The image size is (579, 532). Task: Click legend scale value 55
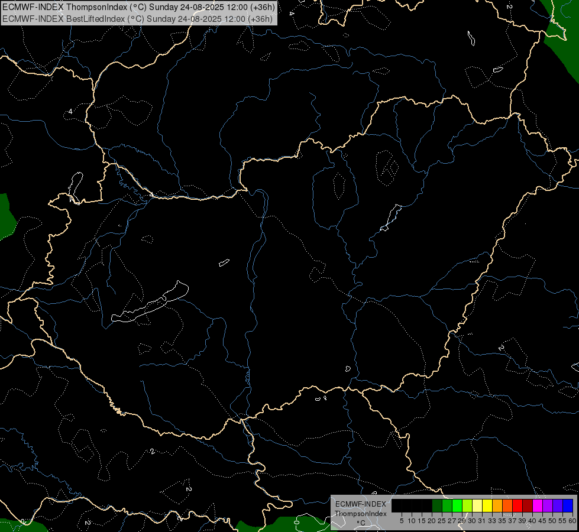click(562, 521)
